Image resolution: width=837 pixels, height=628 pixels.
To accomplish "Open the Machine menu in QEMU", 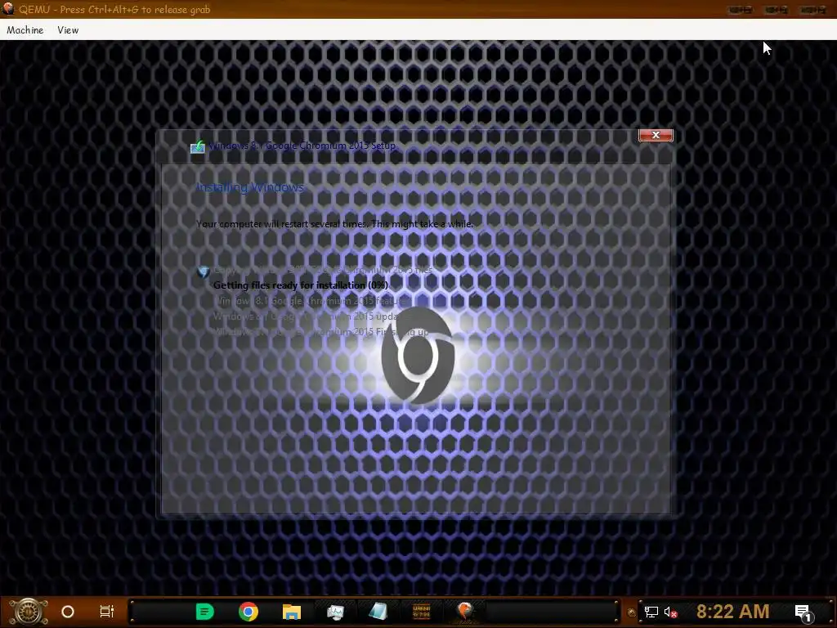I will pos(25,30).
